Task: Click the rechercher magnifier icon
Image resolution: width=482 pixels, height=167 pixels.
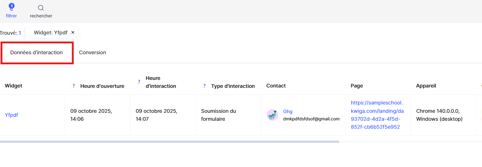Action: coord(41,8)
